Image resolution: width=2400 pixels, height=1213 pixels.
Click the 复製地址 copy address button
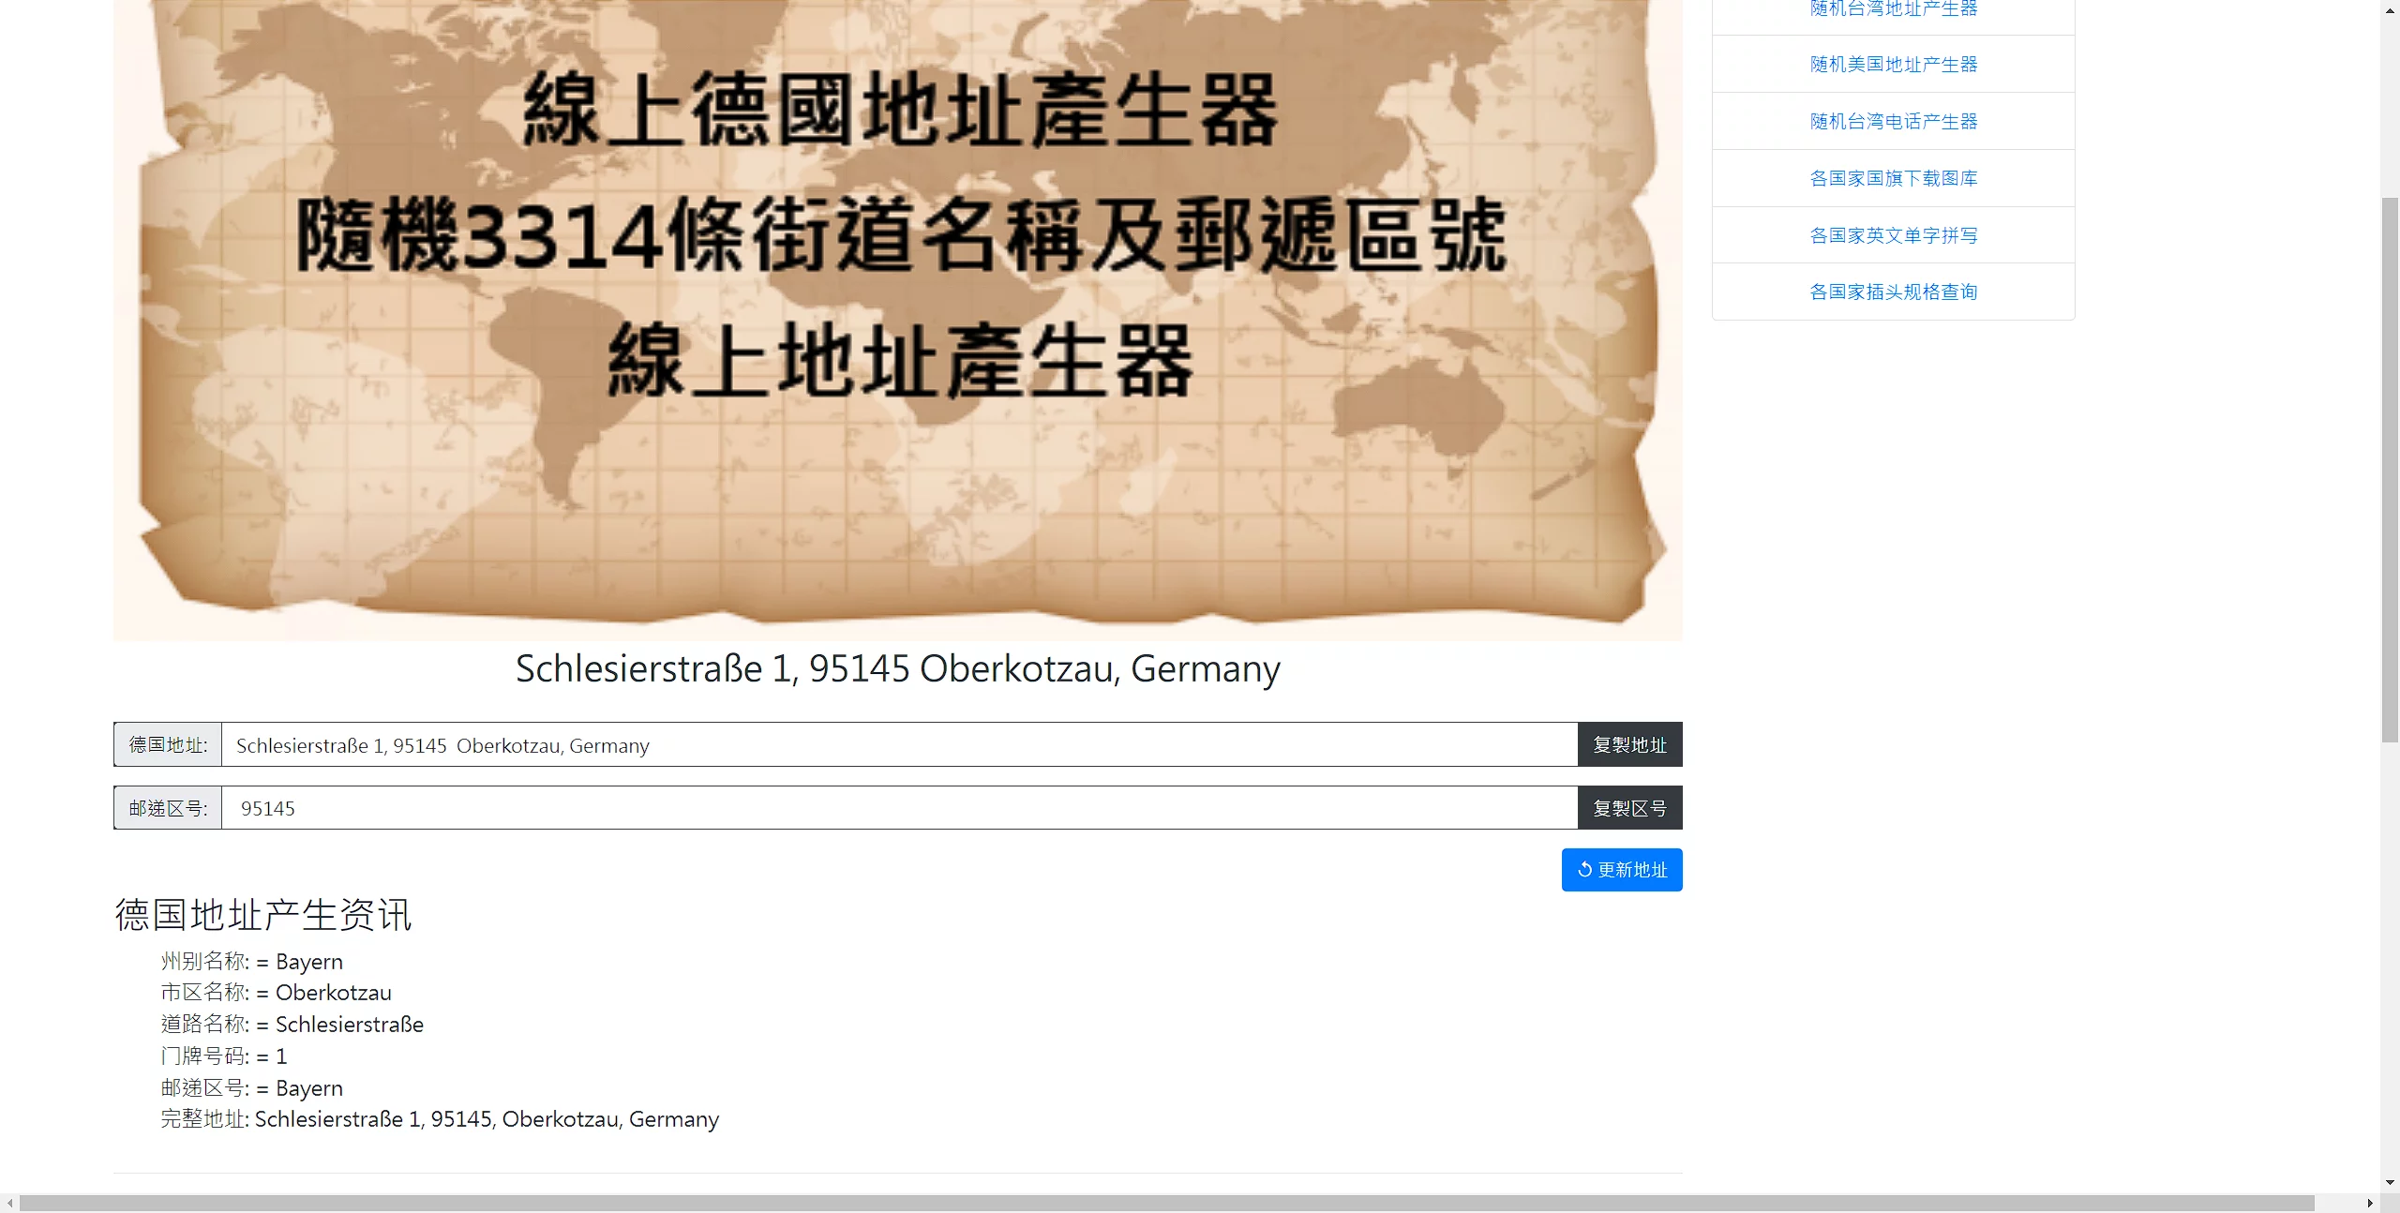[1629, 744]
